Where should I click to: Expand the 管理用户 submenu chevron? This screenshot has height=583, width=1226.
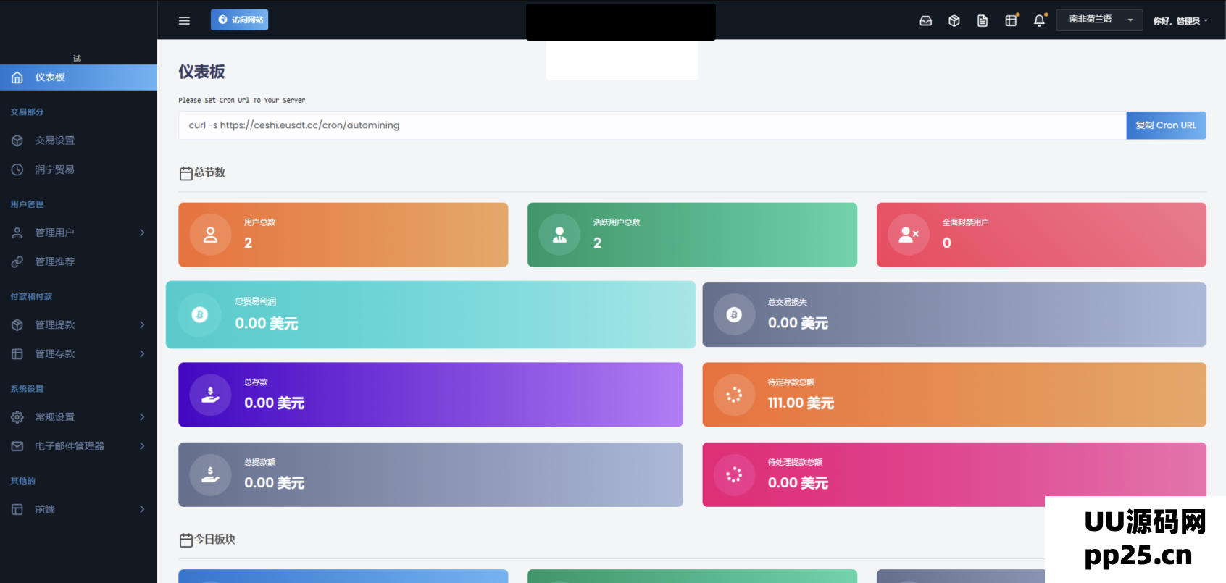click(142, 232)
